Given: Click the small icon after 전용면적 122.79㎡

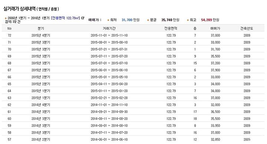Looking at the screenshot, I should pos(83,18).
